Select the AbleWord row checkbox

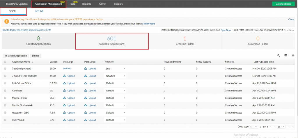[x=5, y=91]
